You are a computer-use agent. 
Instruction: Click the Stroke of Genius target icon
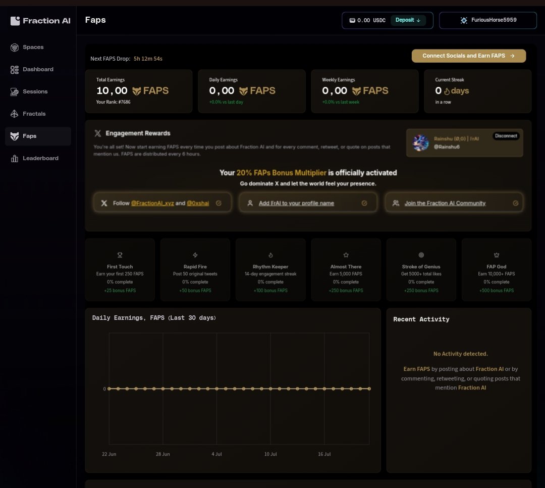coord(421,255)
